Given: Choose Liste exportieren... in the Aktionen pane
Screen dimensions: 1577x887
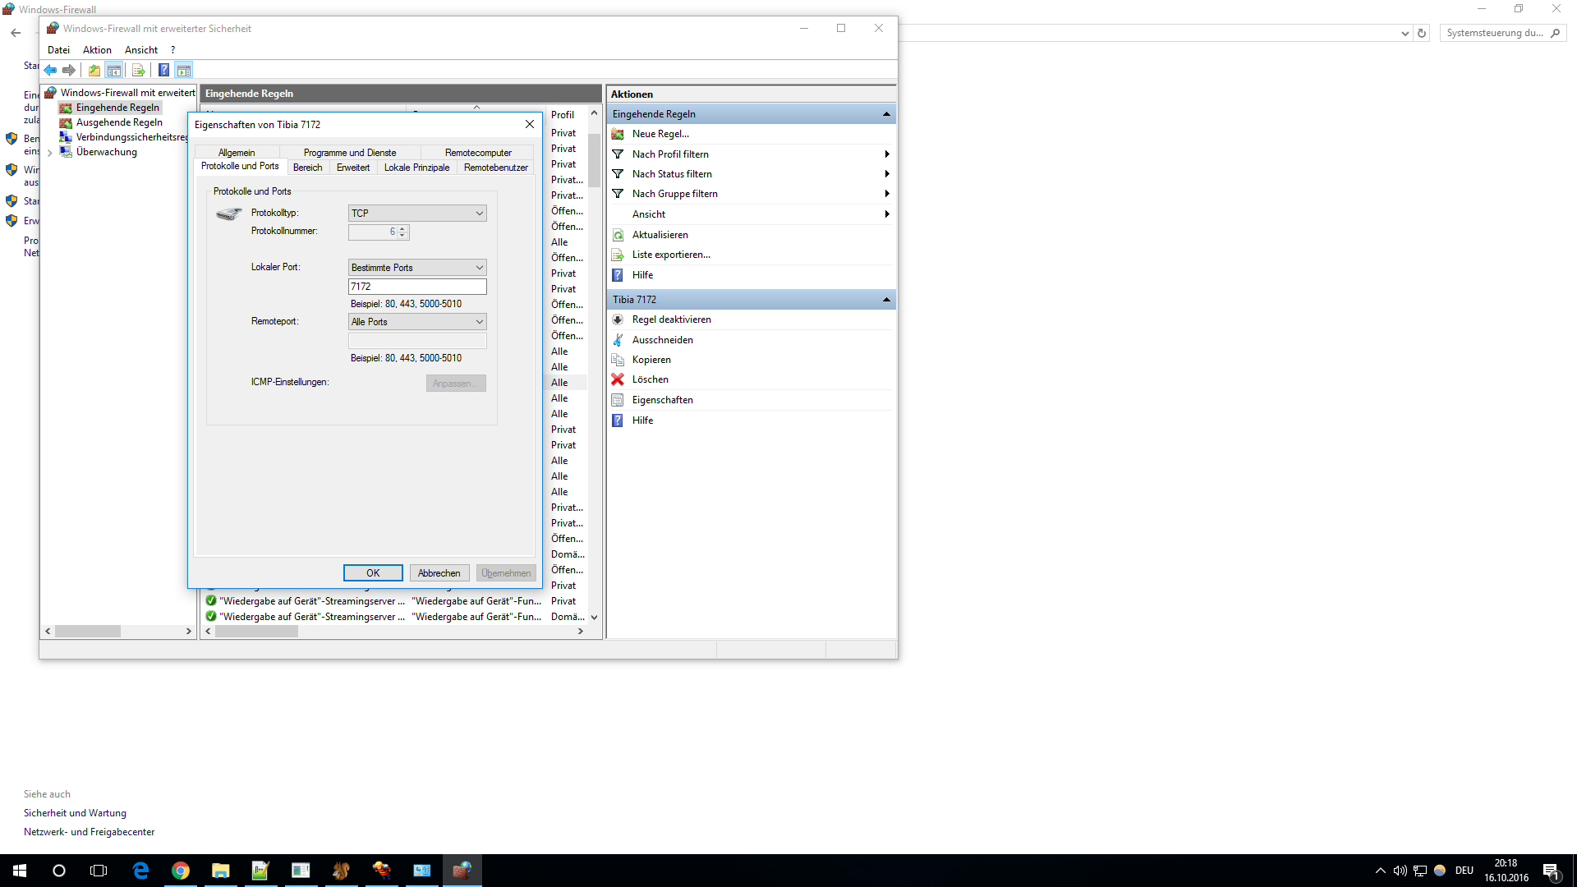Looking at the screenshot, I should (x=671, y=255).
